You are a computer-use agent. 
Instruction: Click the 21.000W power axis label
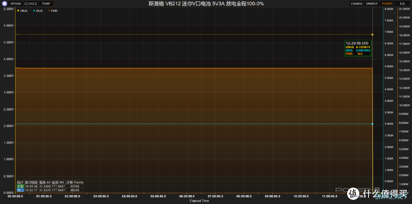404,9
